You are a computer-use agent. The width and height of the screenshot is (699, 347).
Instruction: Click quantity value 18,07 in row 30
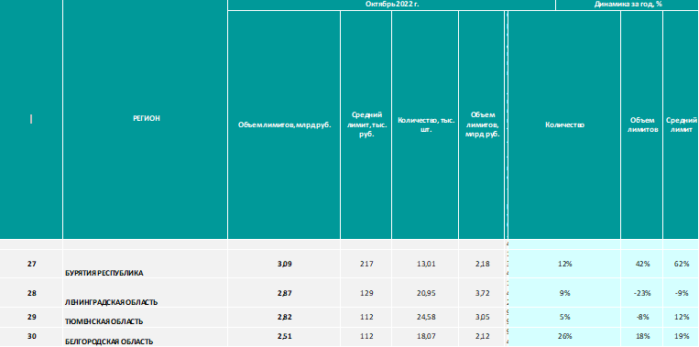point(425,337)
